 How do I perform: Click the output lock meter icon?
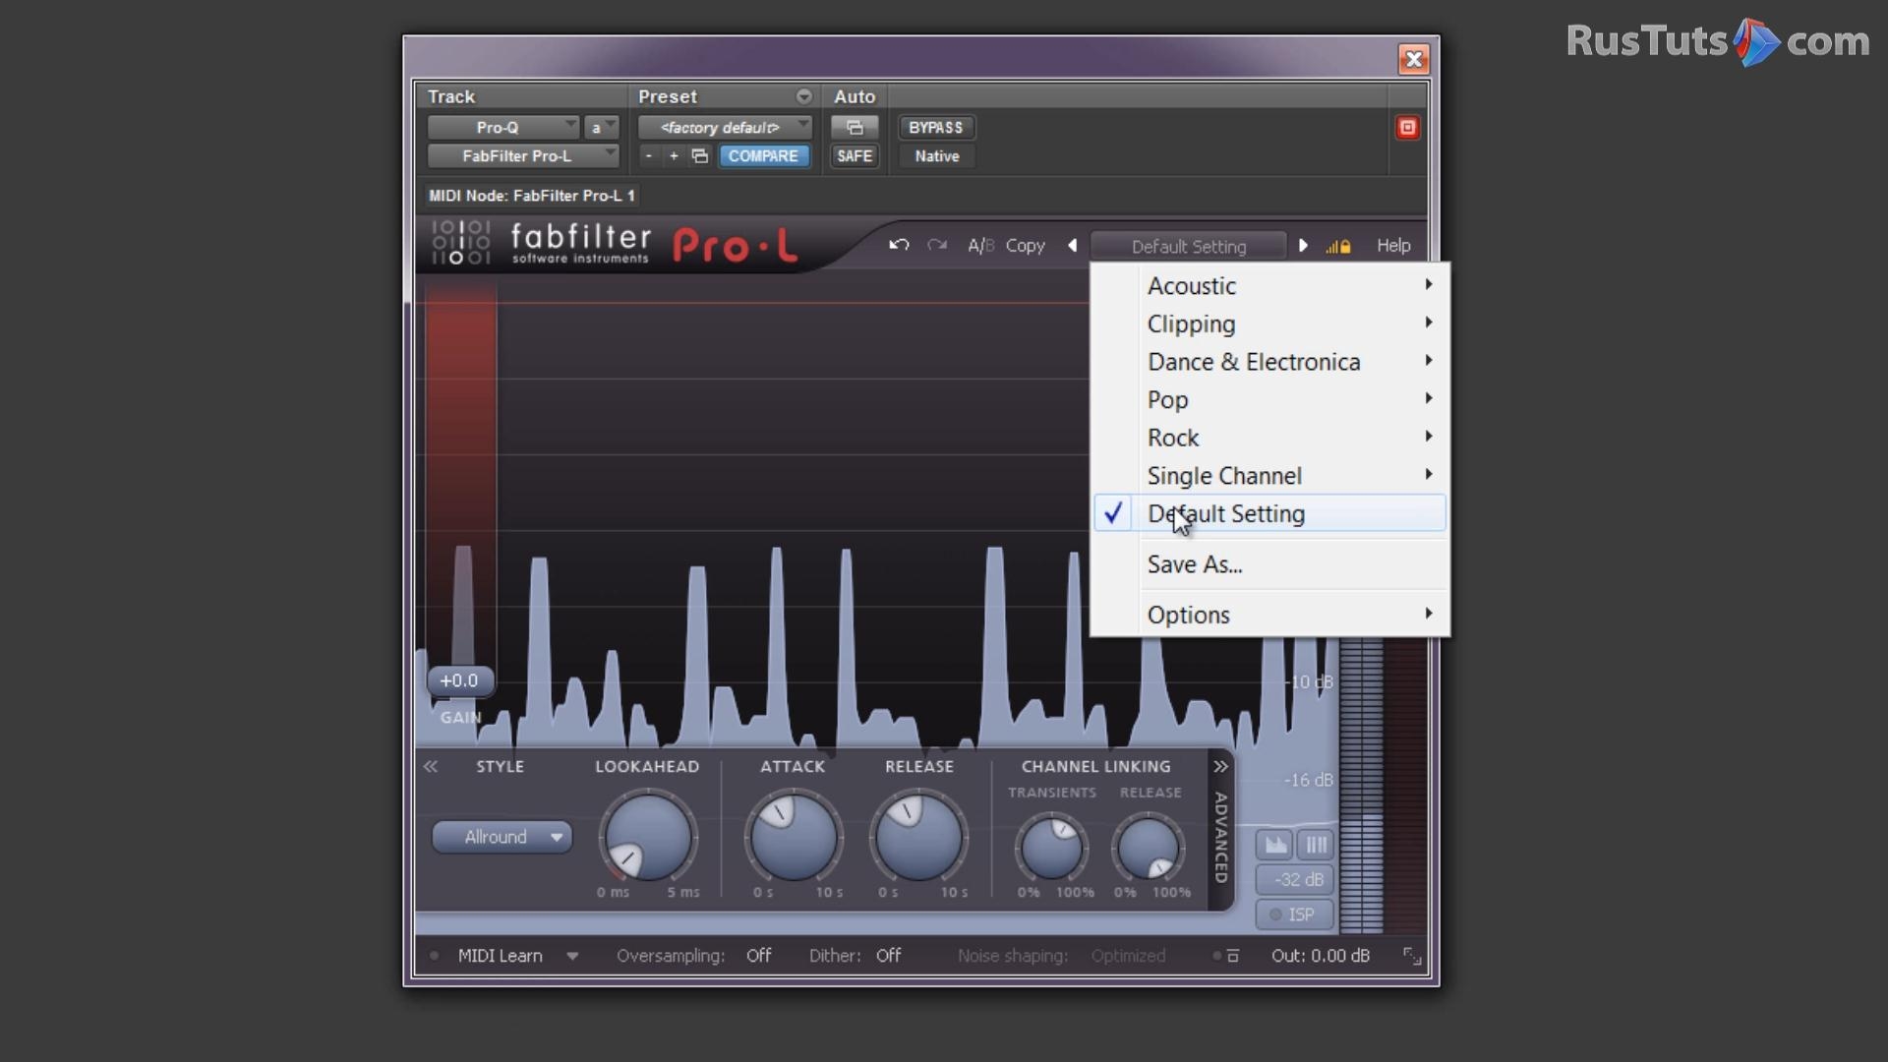(x=1338, y=246)
